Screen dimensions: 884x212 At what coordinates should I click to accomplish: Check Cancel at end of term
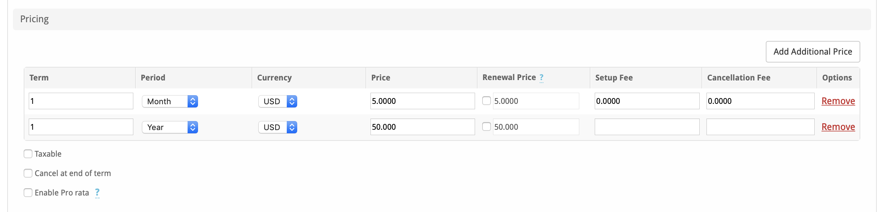[x=28, y=173]
